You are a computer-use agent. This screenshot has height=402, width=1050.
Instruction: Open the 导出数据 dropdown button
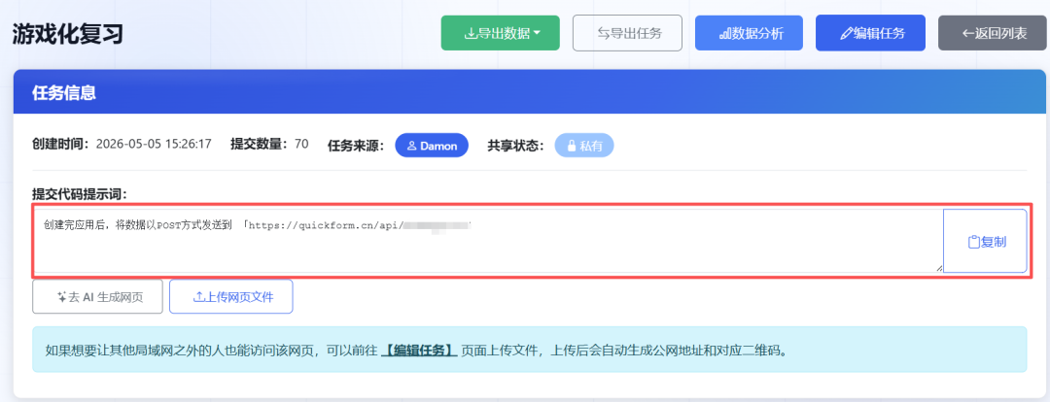coord(501,33)
